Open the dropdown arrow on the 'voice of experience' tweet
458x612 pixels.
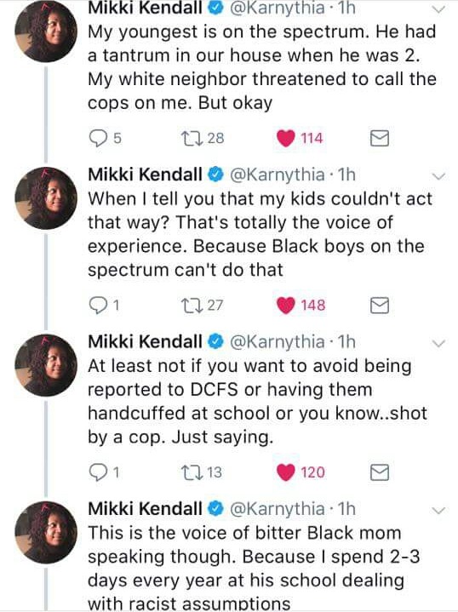tap(439, 176)
